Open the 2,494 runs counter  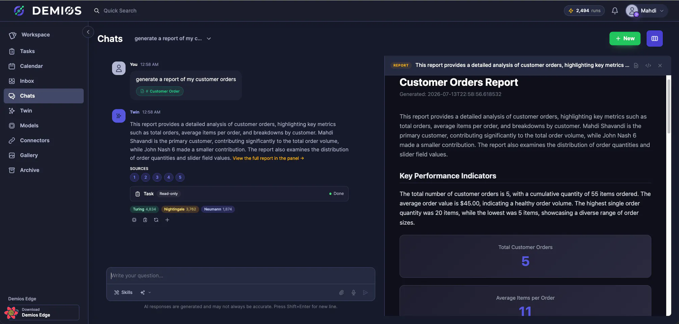coord(584,11)
